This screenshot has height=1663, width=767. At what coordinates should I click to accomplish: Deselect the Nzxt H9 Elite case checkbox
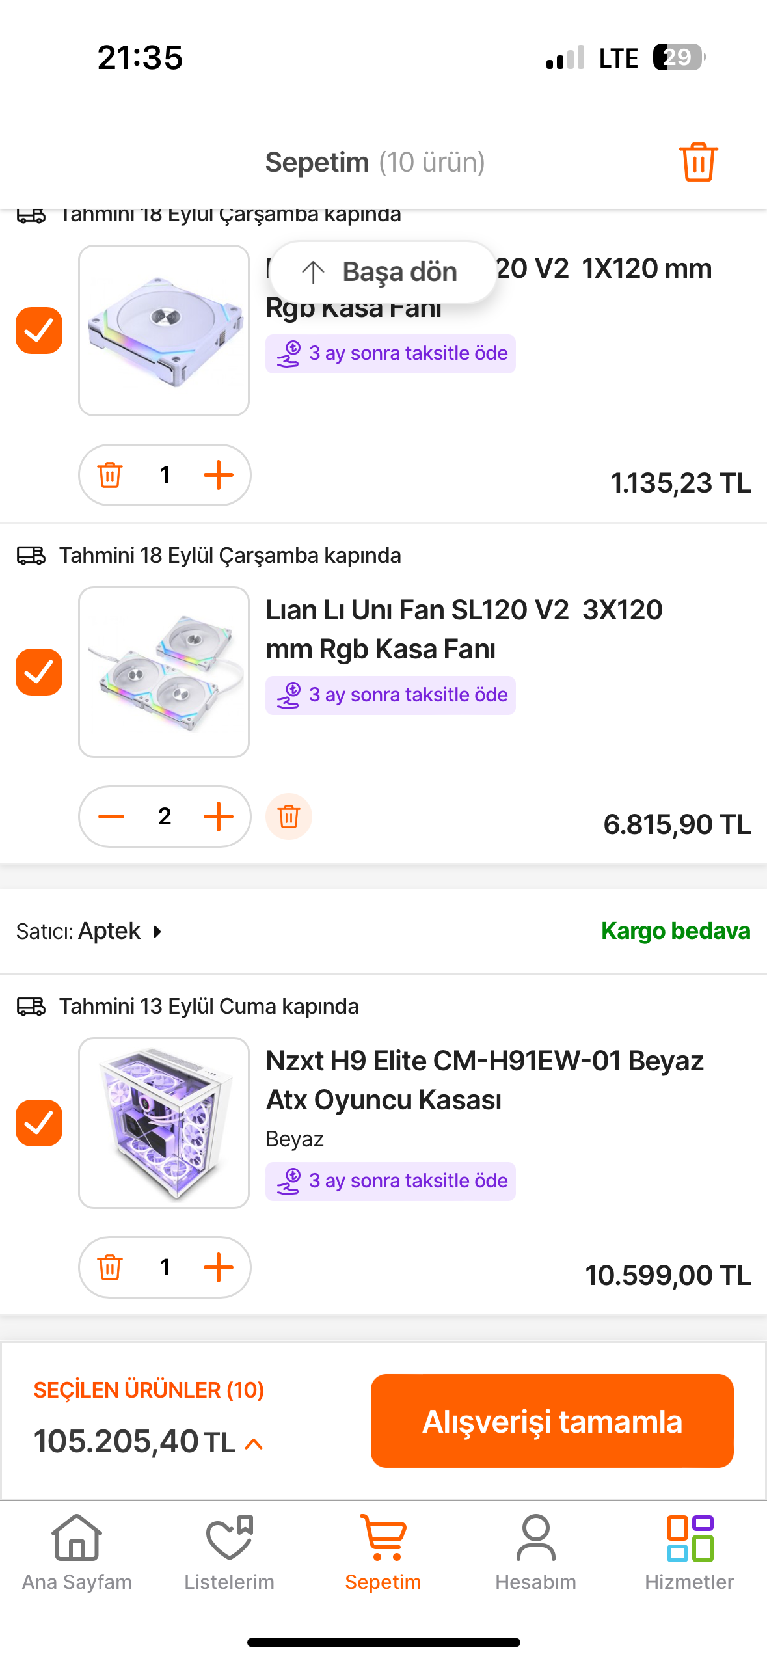tap(39, 1123)
